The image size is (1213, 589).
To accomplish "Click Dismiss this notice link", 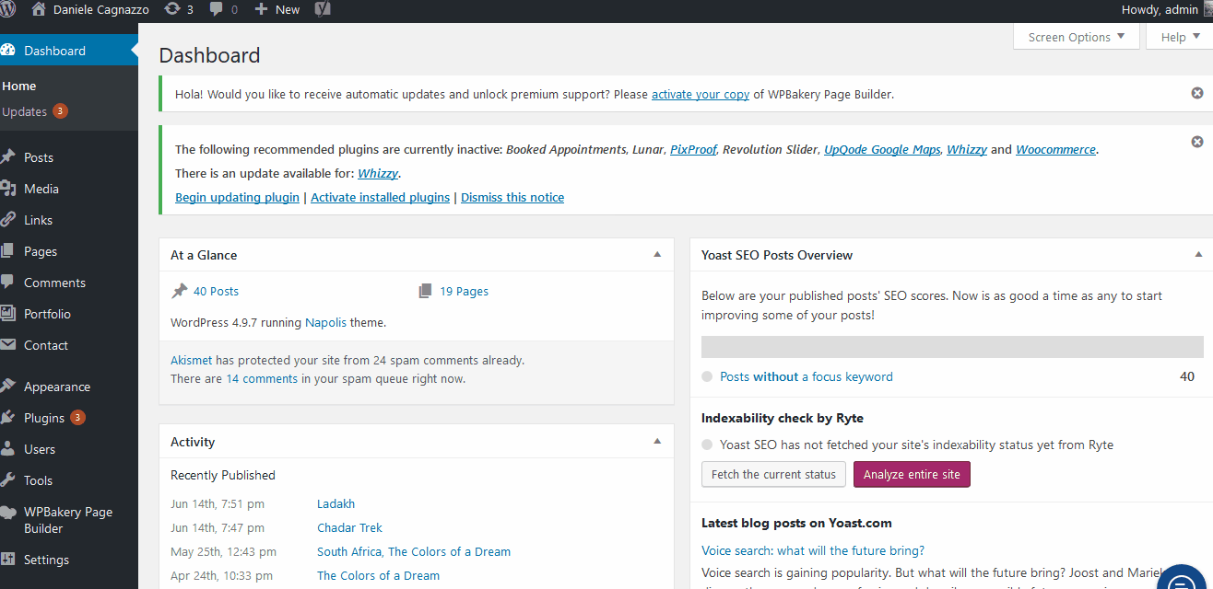I will point(512,197).
